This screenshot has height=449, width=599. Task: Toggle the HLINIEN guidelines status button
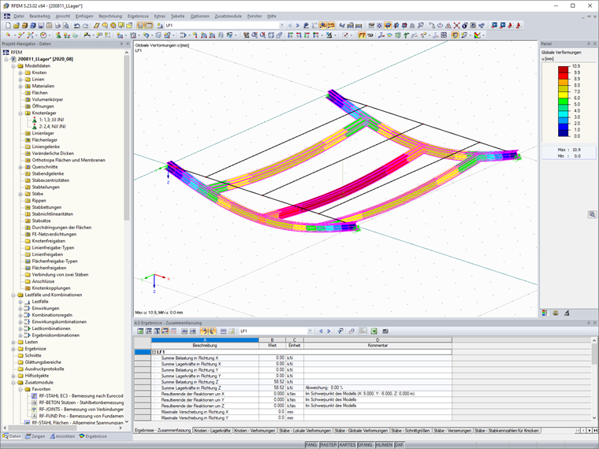point(384,445)
